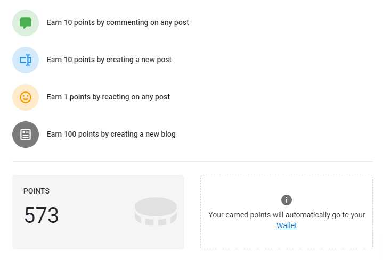Click the word commenting in first reward line

coord(127,22)
